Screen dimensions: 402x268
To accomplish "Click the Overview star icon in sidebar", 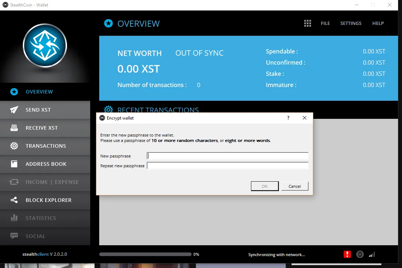I will 14,92.
